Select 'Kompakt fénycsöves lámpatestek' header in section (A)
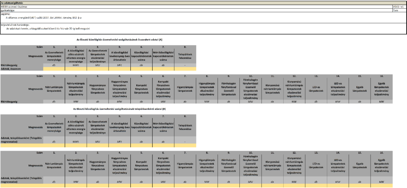The height and width of the screenshot is (188, 407). pos(141,89)
